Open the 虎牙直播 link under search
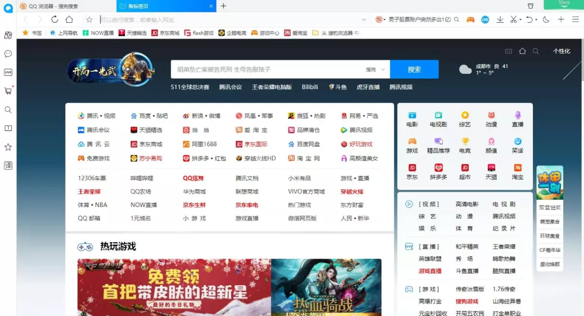The width and height of the screenshot is (584, 316). pyautogui.click(x=368, y=87)
